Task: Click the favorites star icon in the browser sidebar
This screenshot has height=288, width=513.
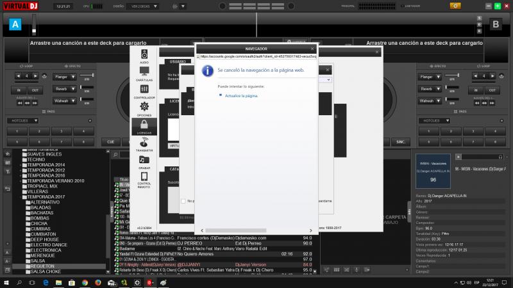Action: pos(8,154)
